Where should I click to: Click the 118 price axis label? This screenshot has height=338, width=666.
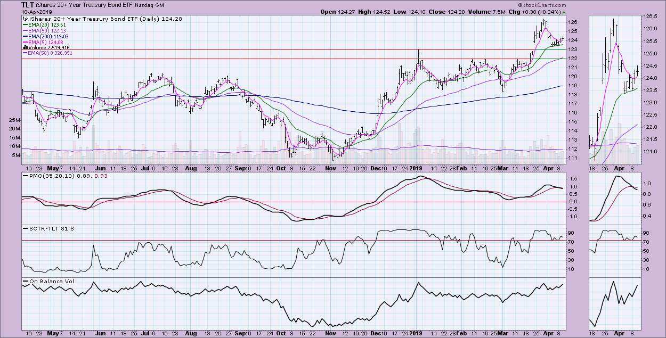point(573,95)
